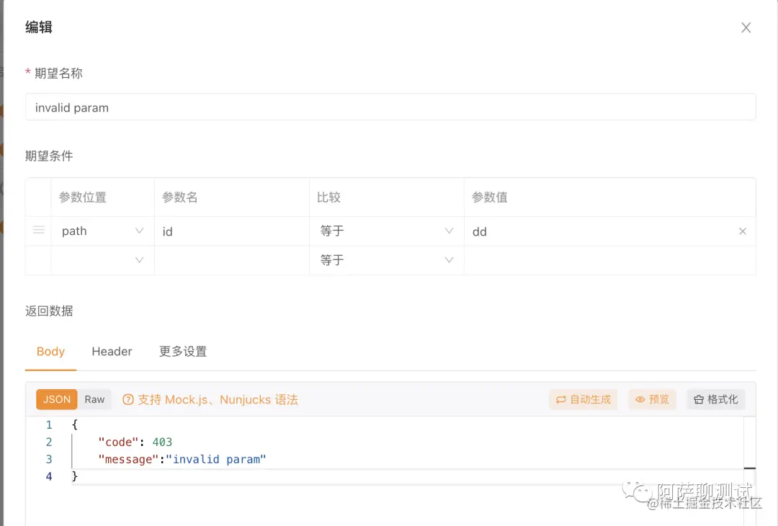Click the 期望条件 section label

(x=49, y=156)
